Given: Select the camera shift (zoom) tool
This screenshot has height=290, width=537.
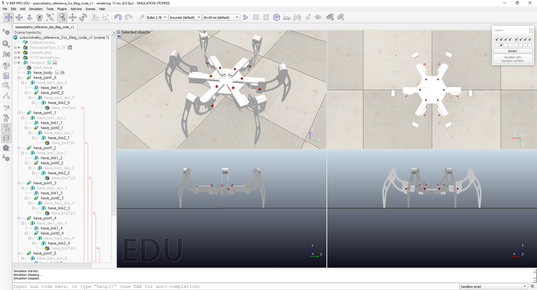Looking at the screenshot, I should coord(29,17).
